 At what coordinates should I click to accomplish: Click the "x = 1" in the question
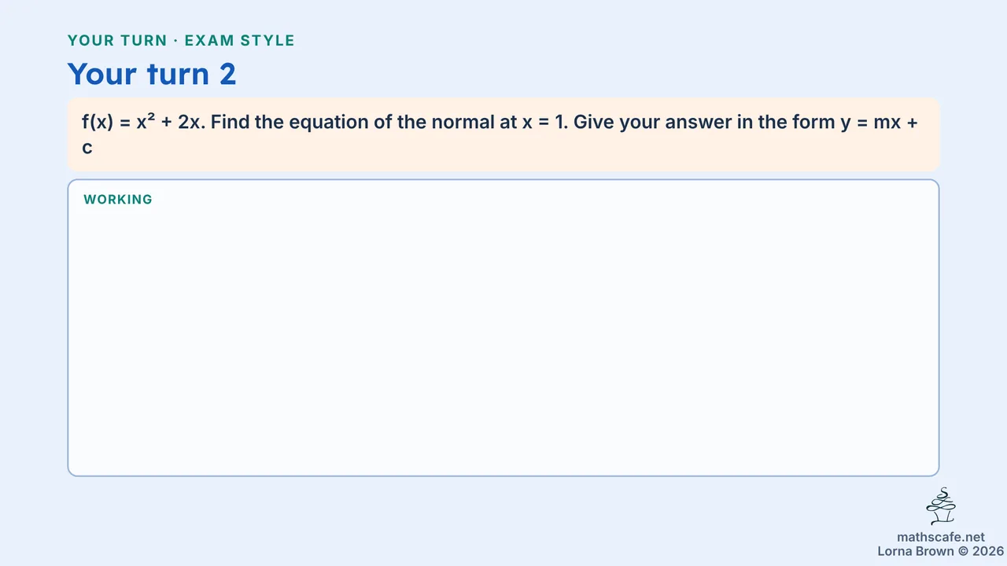[544, 123]
